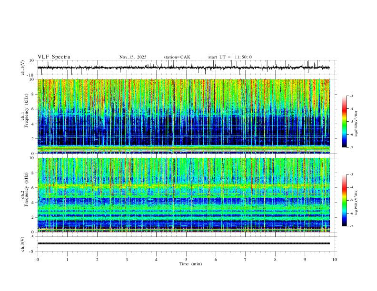Click the ch.2 spectrogram color bar

point(344,200)
